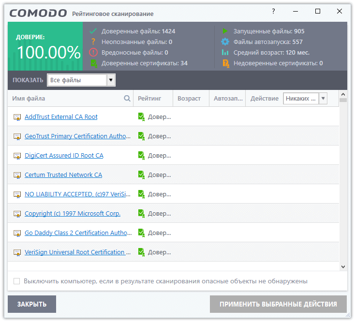The height and width of the screenshot is (322, 355).
Task: Sort by 'Автозап...' column header
Action: 228,99
